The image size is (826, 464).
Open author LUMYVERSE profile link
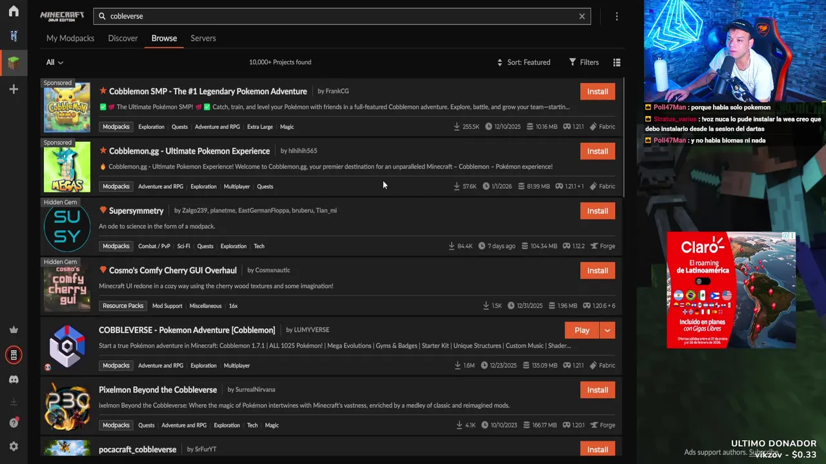312,330
